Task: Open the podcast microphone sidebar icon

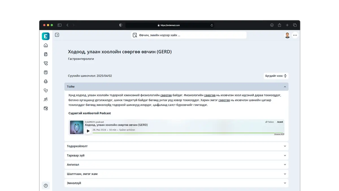Action: 46,81
